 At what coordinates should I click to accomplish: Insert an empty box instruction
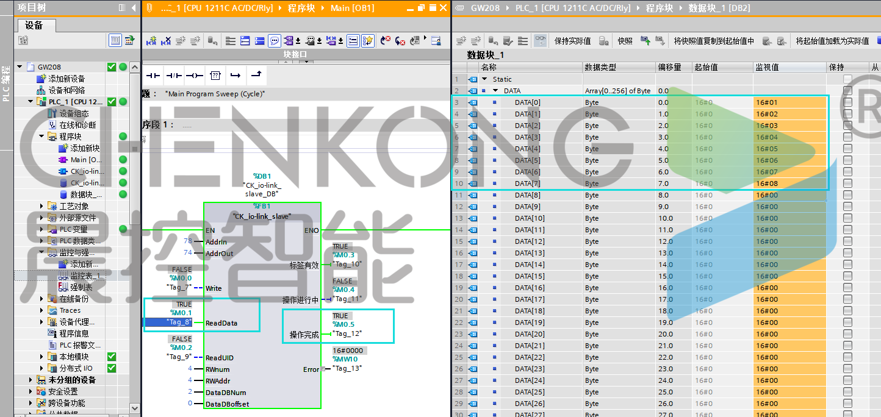click(215, 76)
